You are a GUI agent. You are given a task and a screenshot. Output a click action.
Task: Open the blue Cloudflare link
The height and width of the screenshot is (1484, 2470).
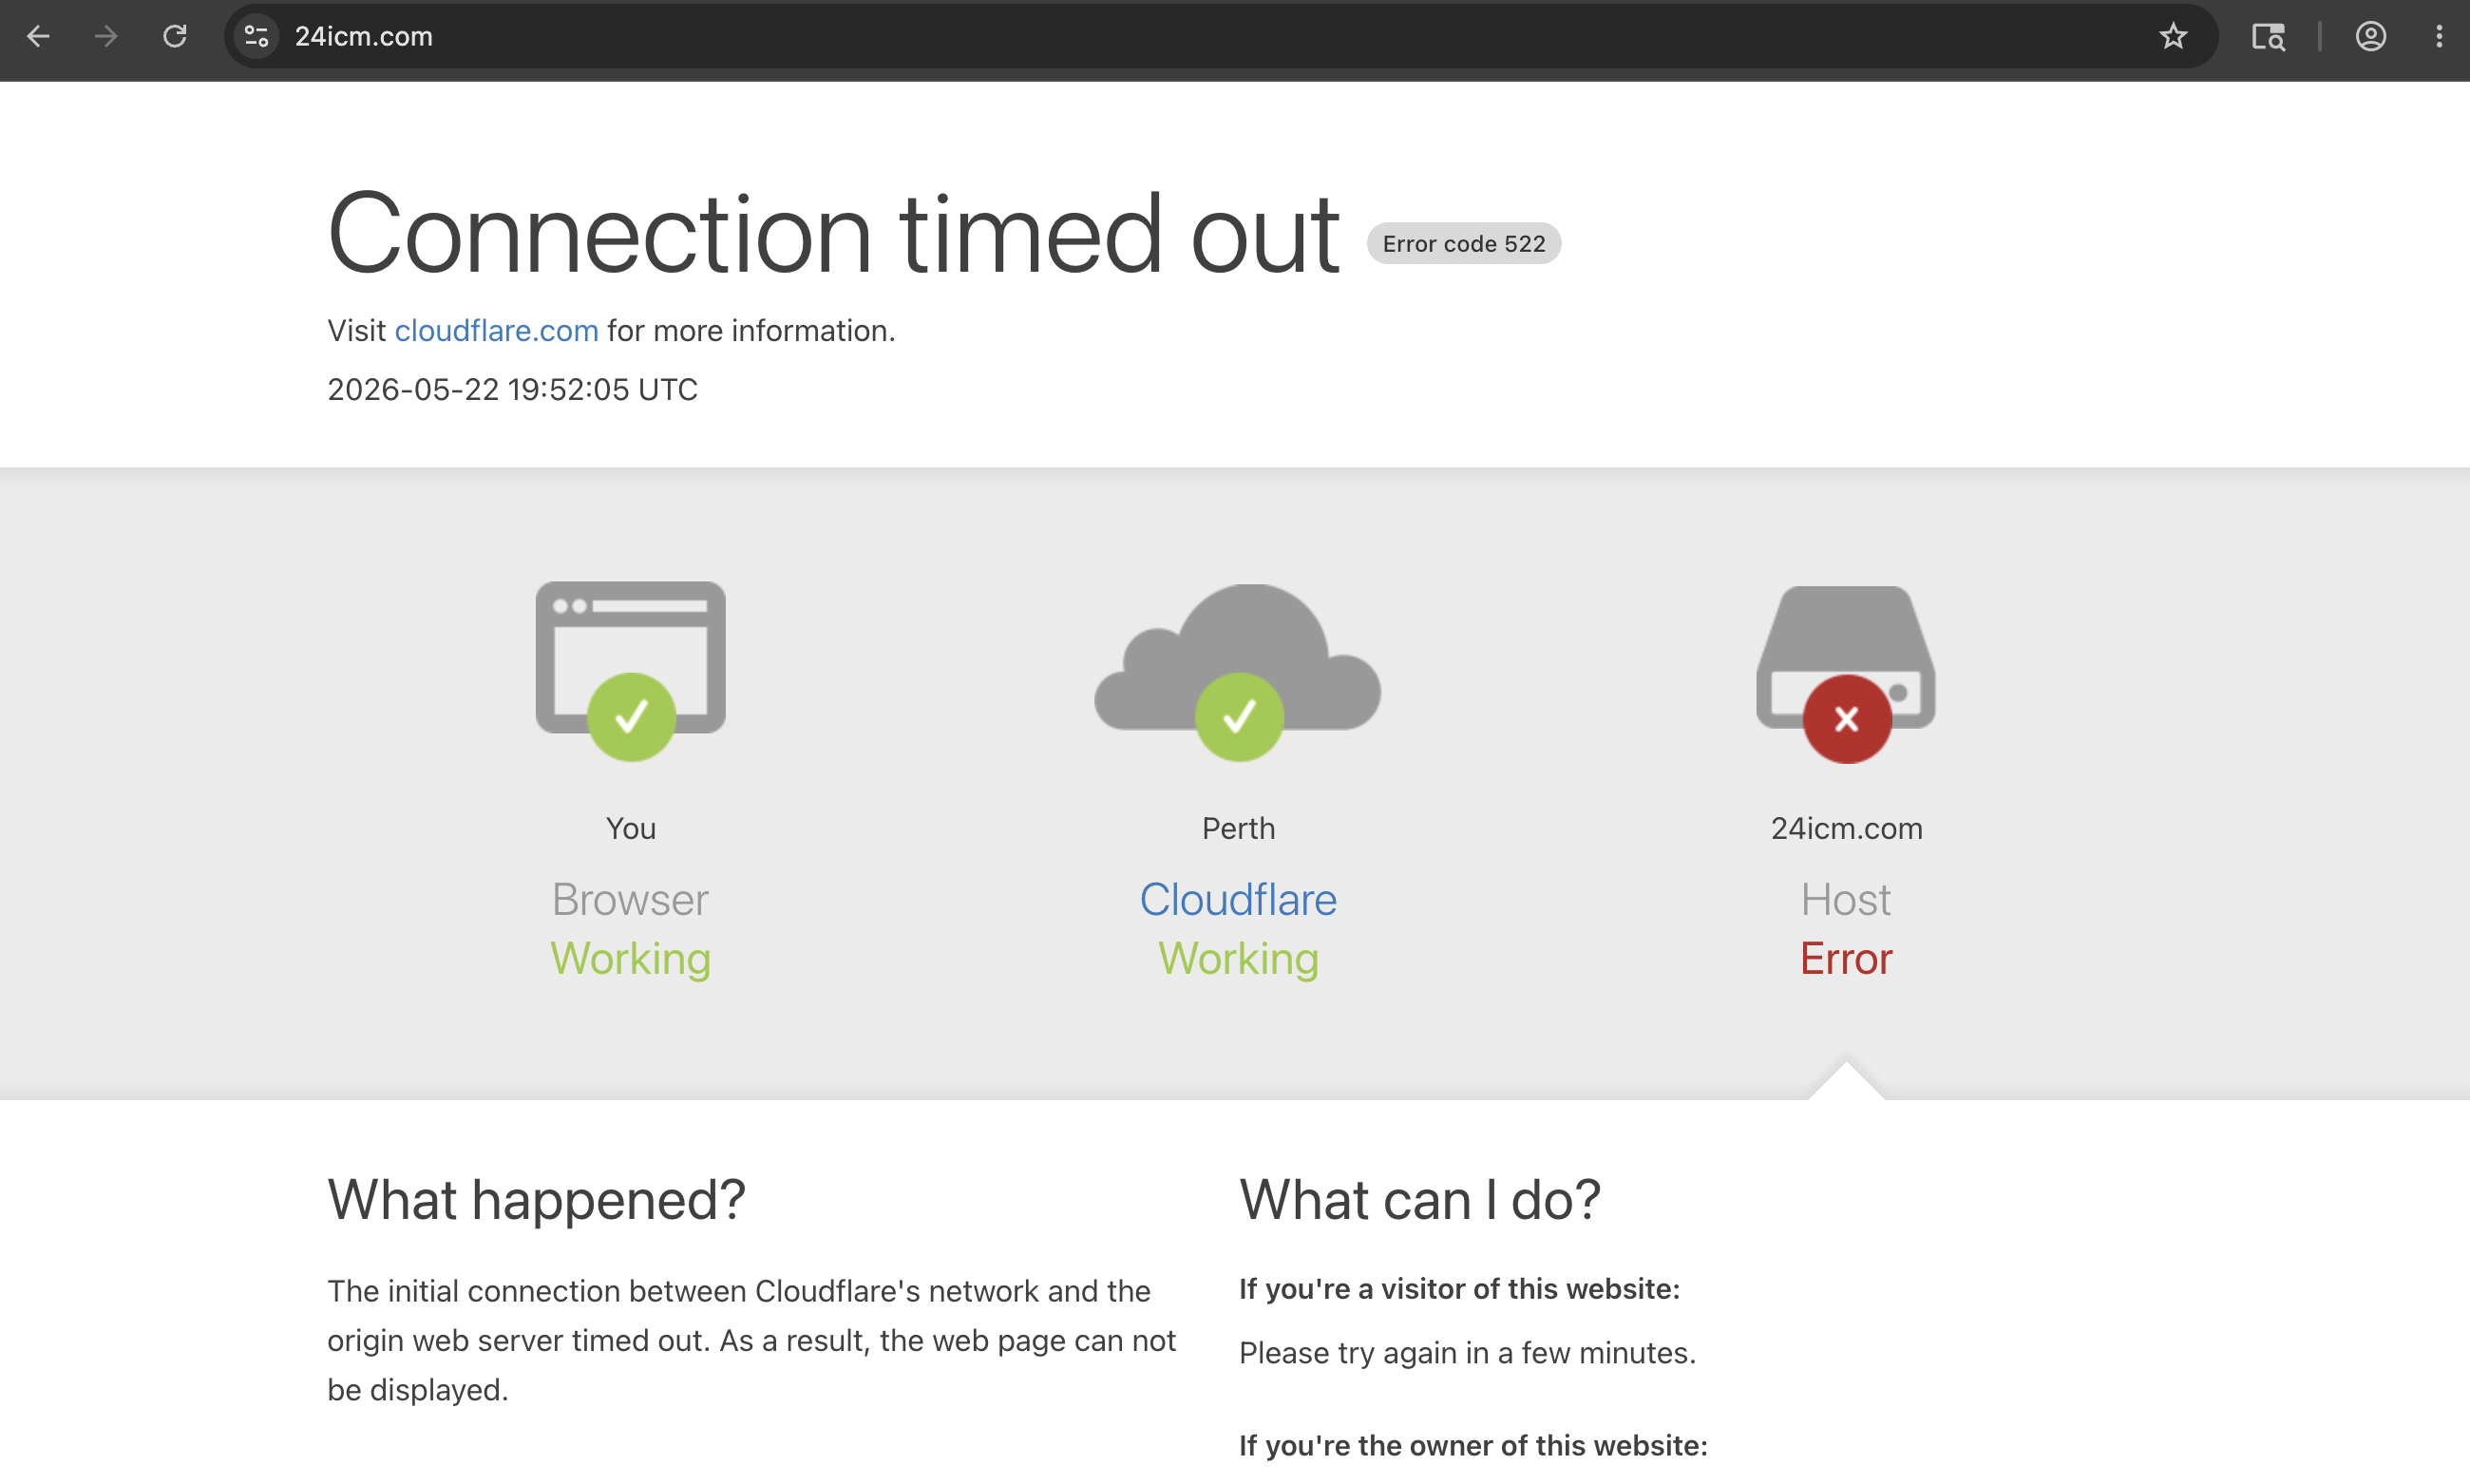[1238, 899]
